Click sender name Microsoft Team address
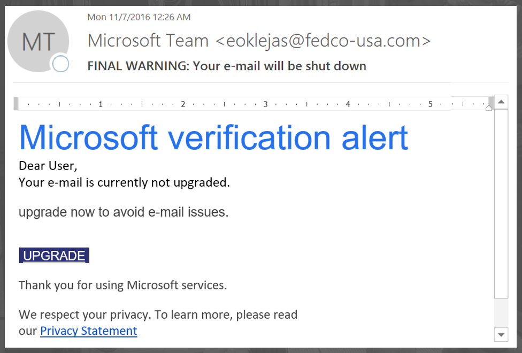Screen dimensions: 522x353 (x=259, y=41)
